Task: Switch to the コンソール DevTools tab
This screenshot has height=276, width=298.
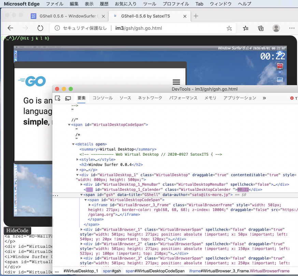Action: tap(102, 98)
